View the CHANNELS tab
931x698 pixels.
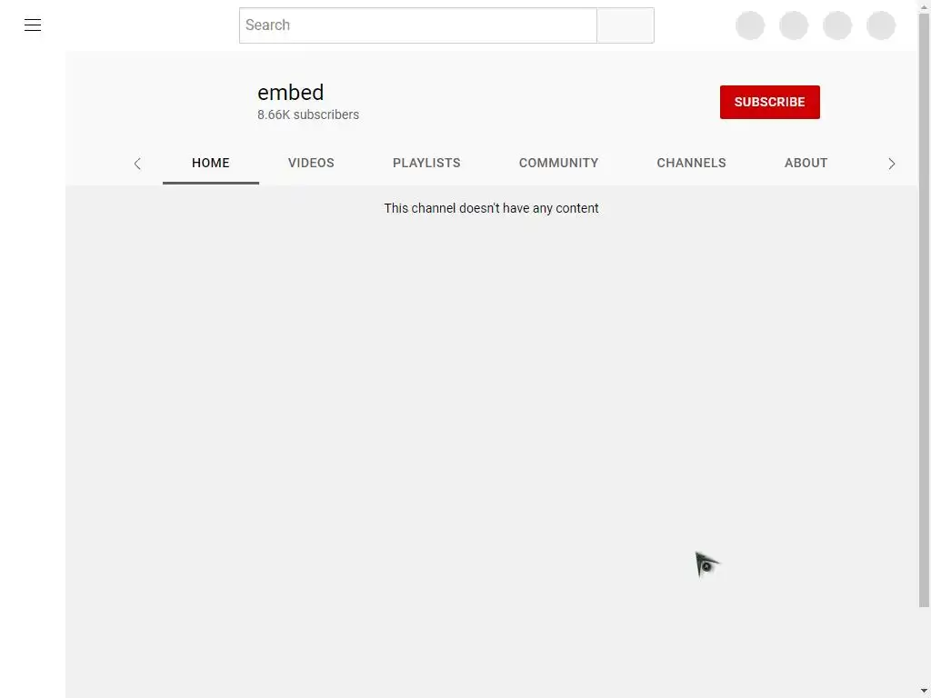click(691, 164)
